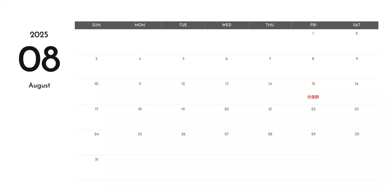Image resolution: width=387 pixels, height=189 pixels.
Task: Click the SAT column header
Action: pos(356,25)
